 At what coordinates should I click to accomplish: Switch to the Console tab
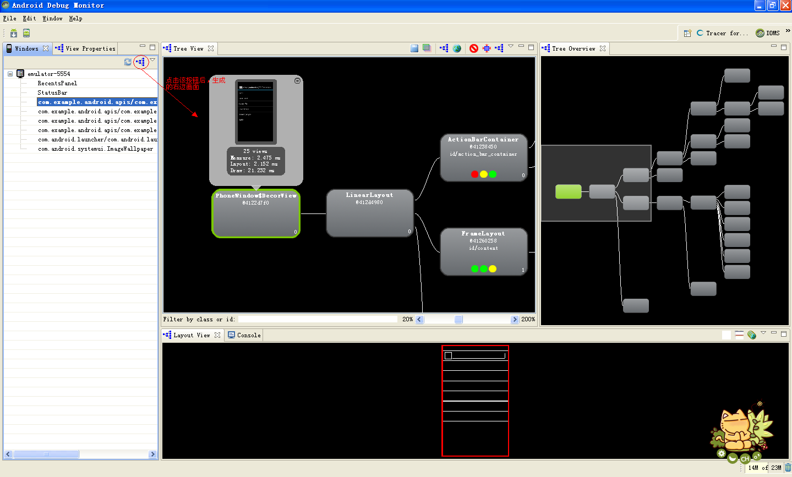pos(244,335)
